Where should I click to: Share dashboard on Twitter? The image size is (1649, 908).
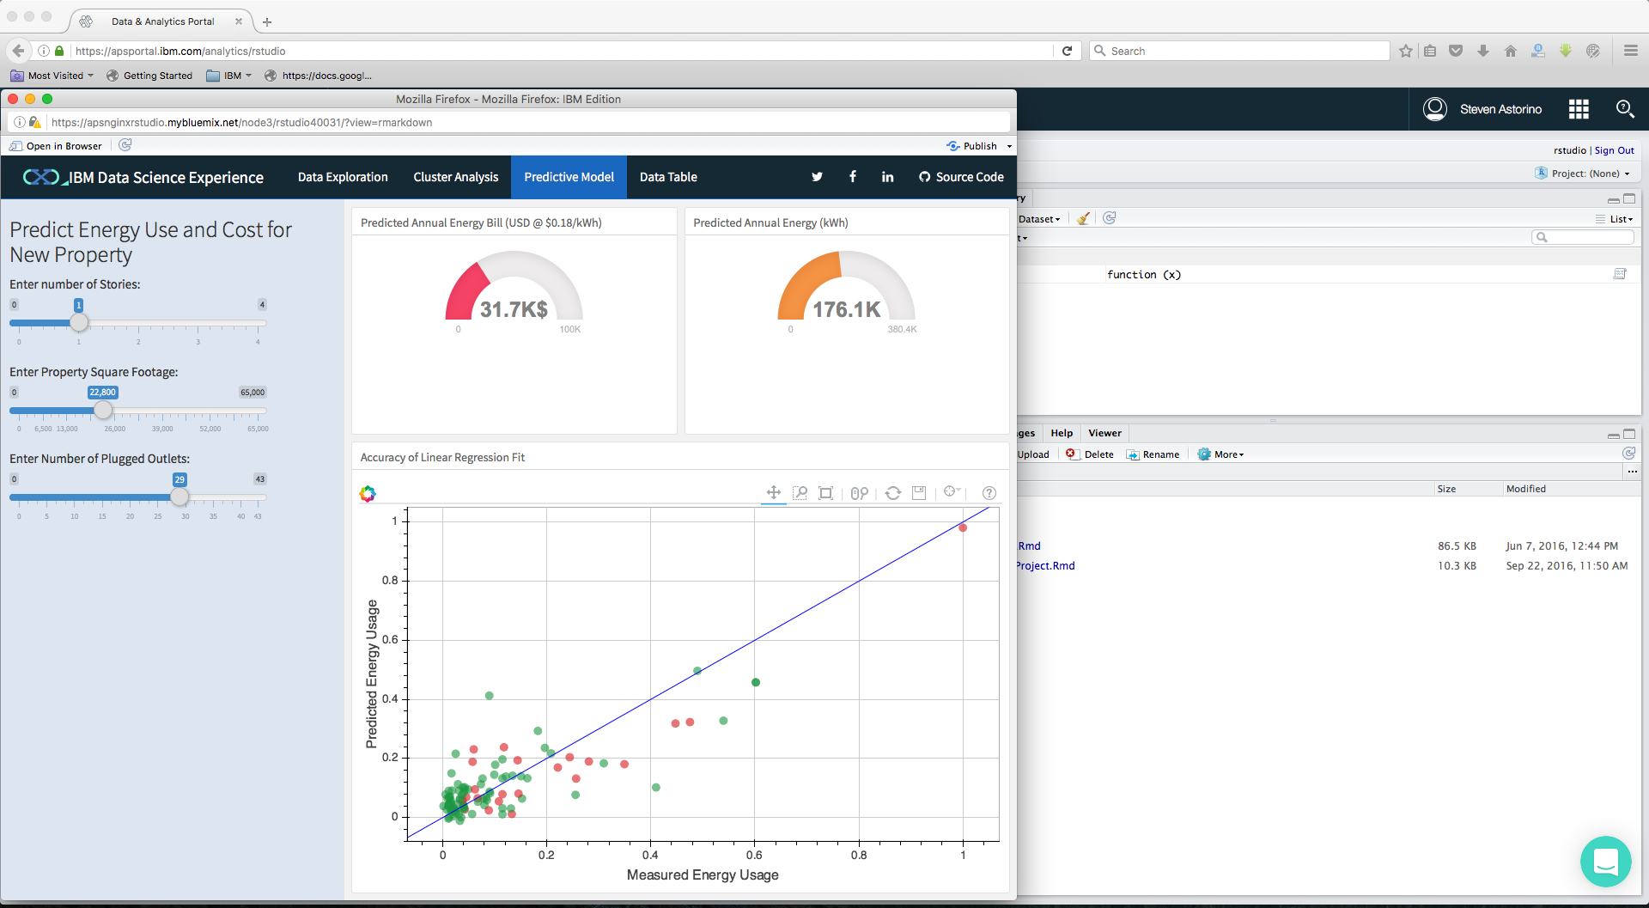[817, 177]
